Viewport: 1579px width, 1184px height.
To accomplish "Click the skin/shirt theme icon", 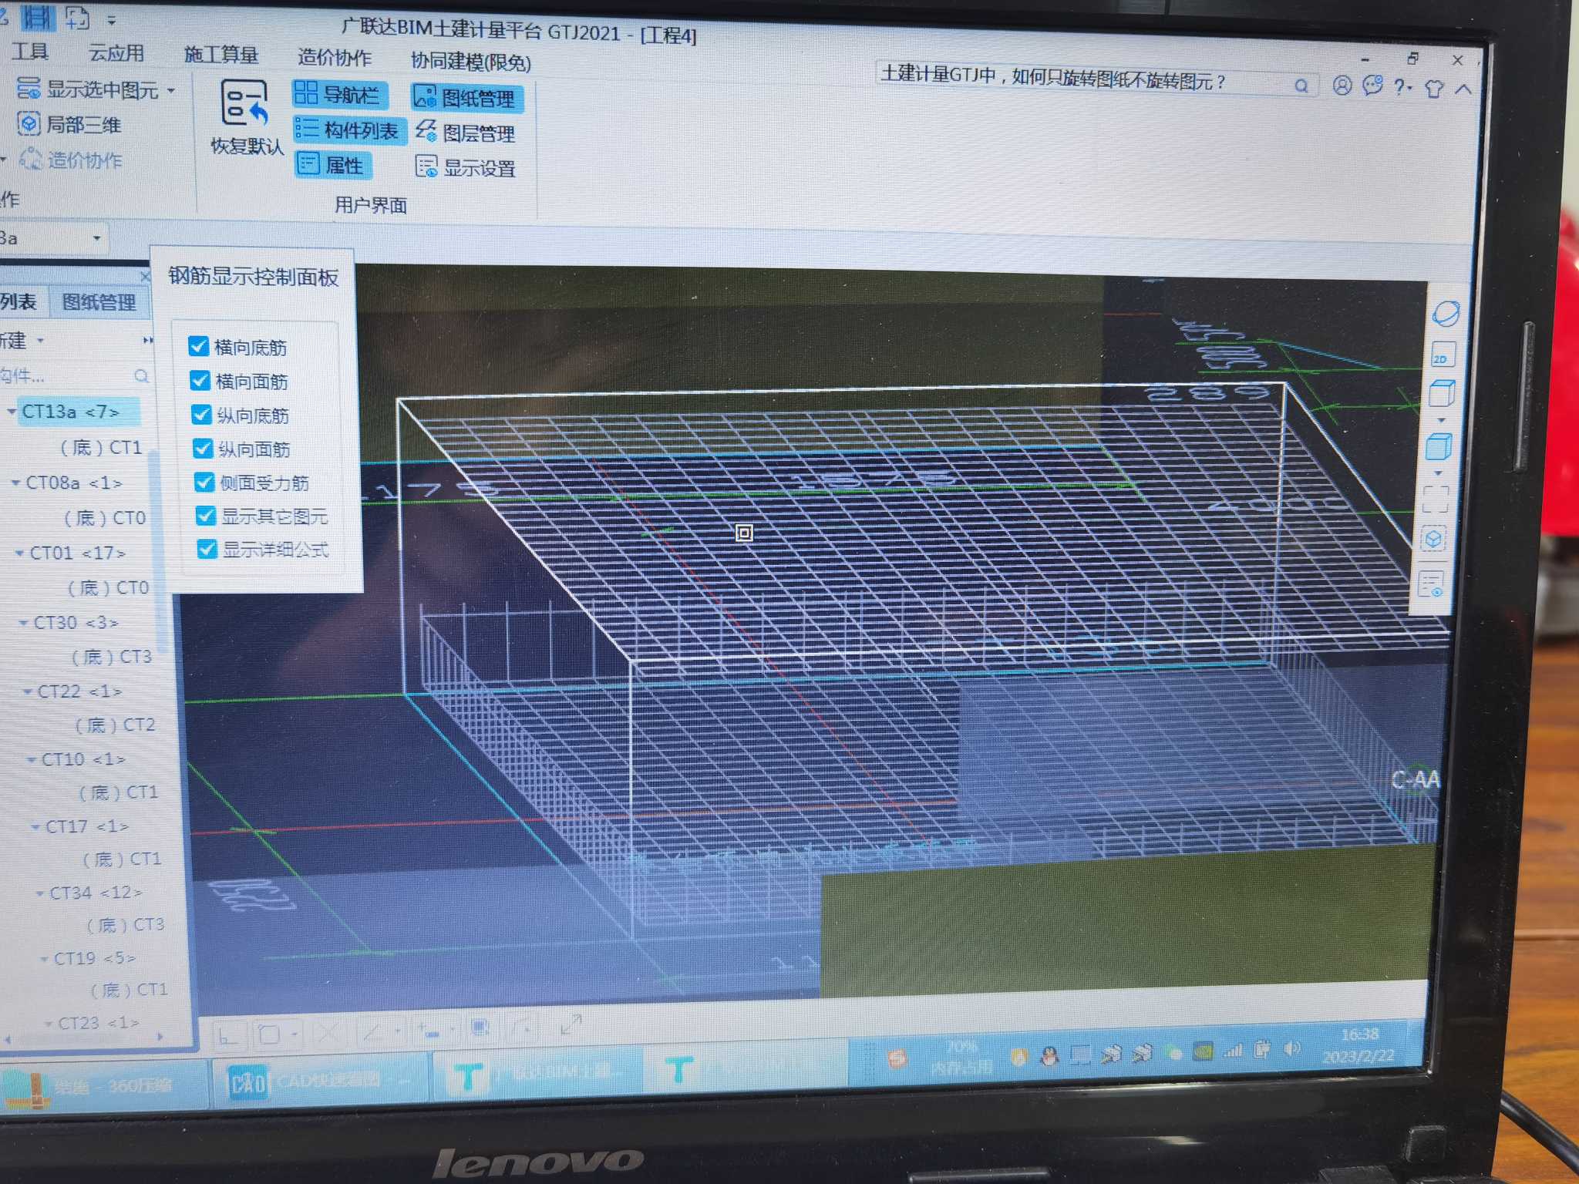I will (x=1434, y=88).
